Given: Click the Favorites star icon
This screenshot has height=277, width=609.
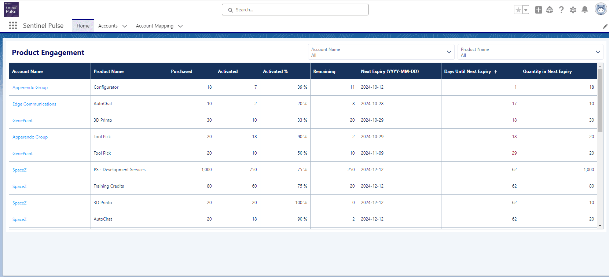Looking at the screenshot, I should 518,10.
